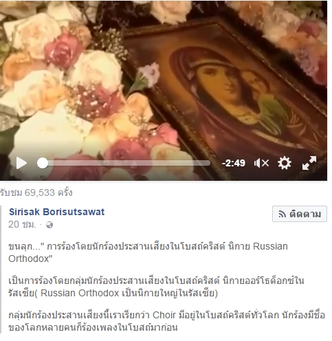This screenshot has width=332, height=341.
Task: Click the 'Orthodox"' word ending the headline
Action: [x=30, y=259]
